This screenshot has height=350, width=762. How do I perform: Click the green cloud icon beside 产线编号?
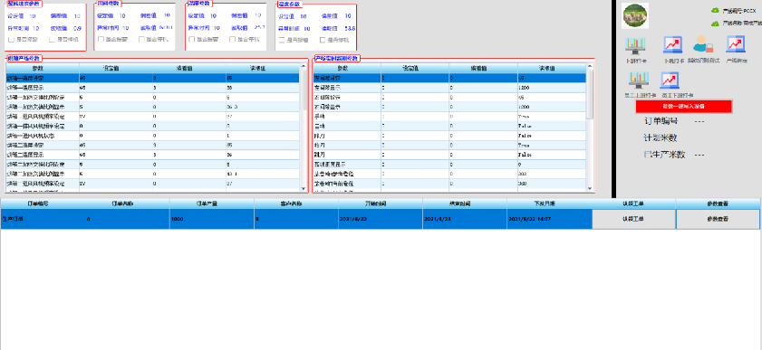pyautogui.click(x=716, y=10)
